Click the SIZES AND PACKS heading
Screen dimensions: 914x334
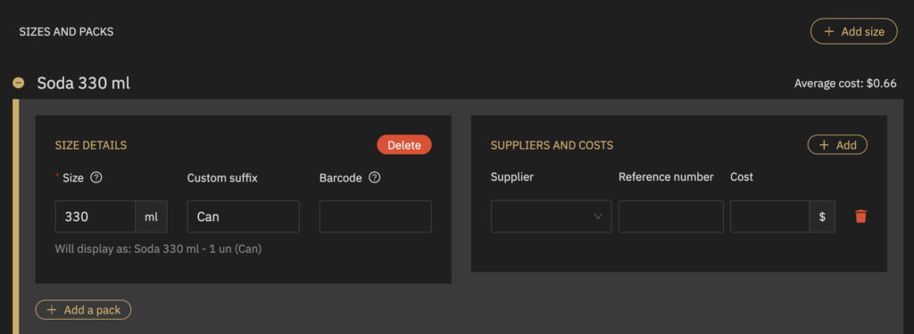point(66,32)
